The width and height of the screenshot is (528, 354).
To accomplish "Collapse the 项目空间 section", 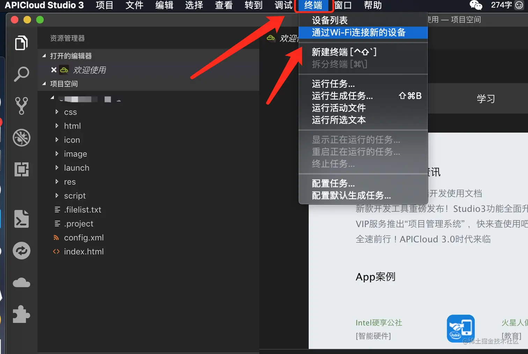I will [44, 84].
